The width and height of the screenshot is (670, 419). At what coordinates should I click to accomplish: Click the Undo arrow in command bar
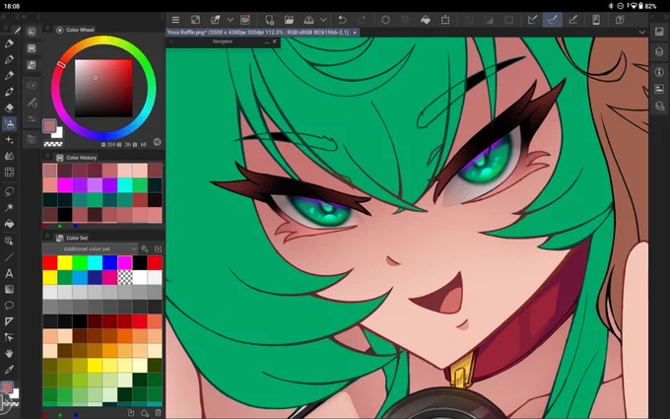pyautogui.click(x=342, y=20)
